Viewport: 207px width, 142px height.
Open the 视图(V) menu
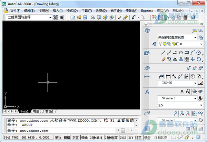click(44, 11)
